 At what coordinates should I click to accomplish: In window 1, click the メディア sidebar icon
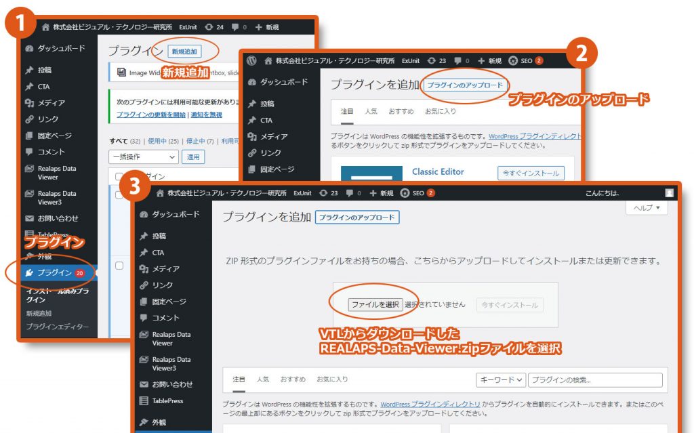pyautogui.click(x=30, y=103)
